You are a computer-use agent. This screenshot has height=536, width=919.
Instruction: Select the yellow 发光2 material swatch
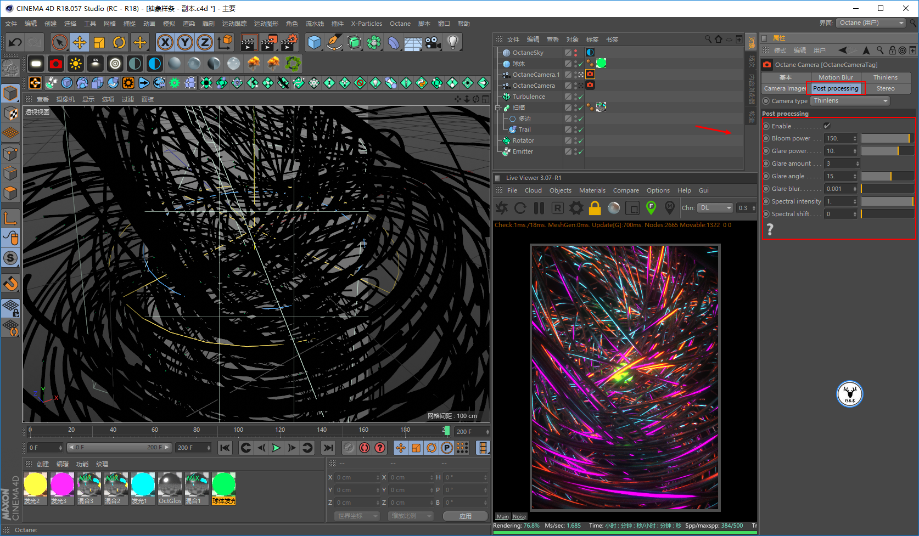click(x=35, y=488)
